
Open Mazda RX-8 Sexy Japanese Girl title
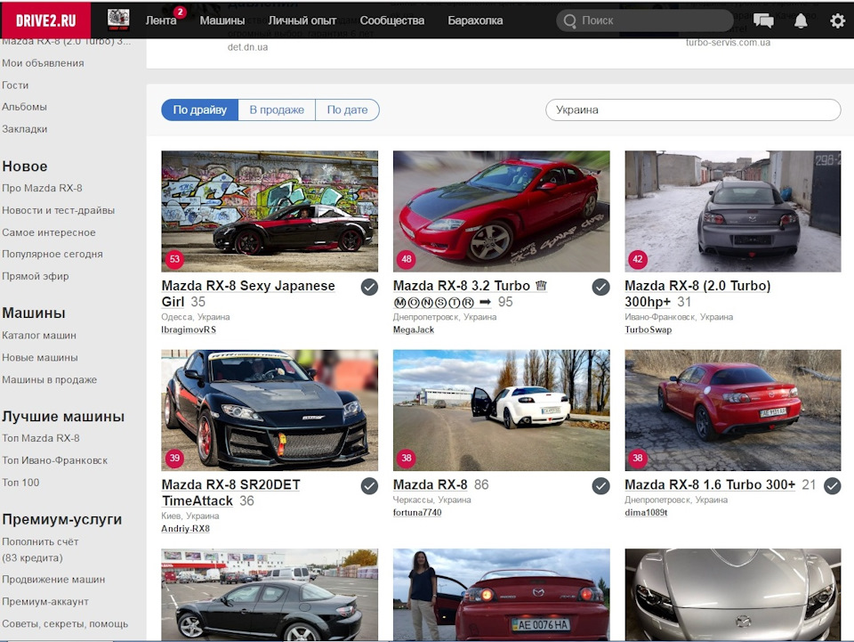pos(248,294)
